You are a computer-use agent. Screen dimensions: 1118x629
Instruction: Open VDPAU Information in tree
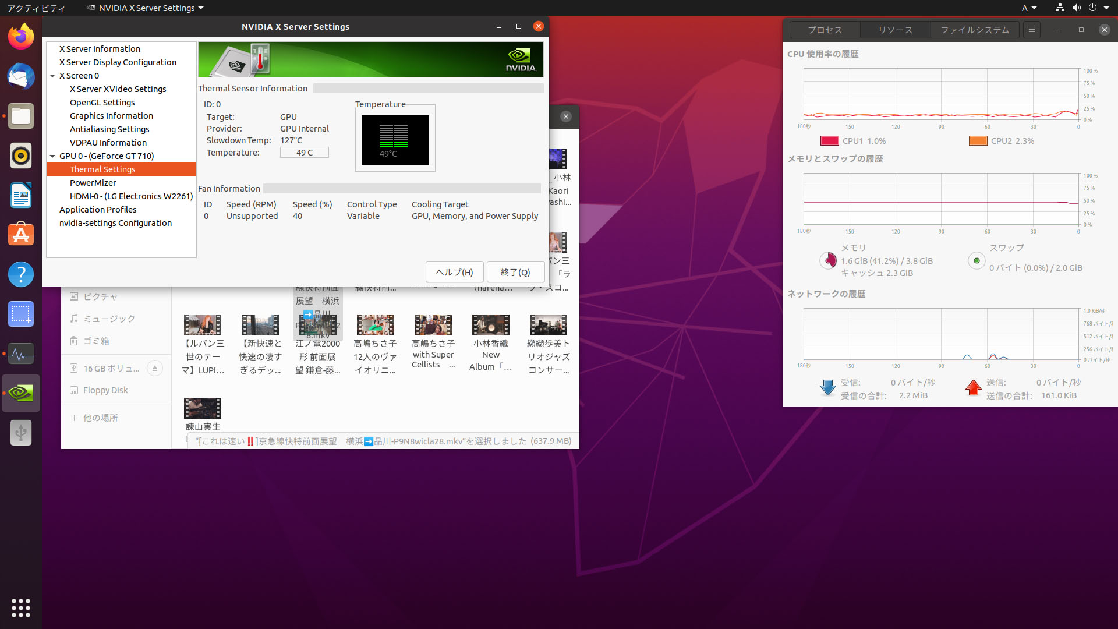pyautogui.click(x=108, y=143)
